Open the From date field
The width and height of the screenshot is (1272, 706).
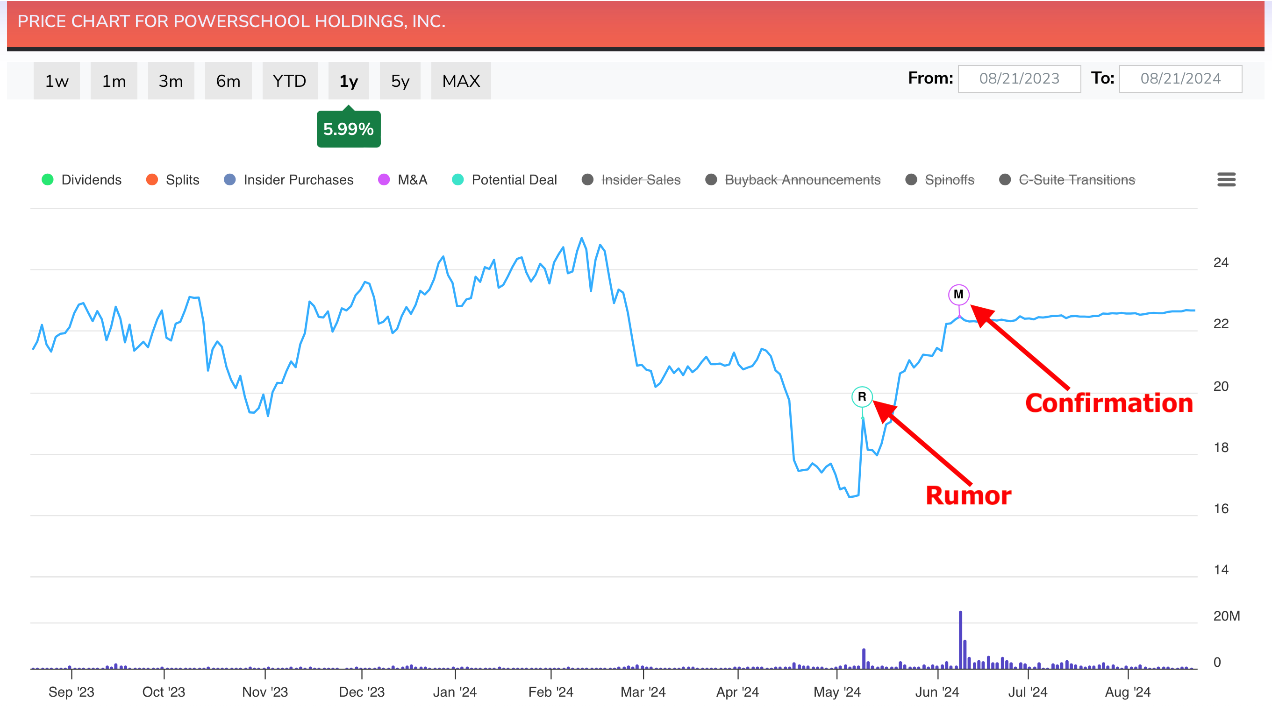[1019, 79]
